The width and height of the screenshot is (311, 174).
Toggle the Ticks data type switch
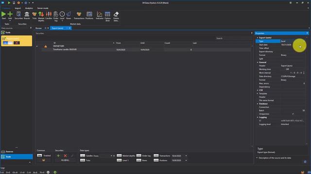pos(83,160)
